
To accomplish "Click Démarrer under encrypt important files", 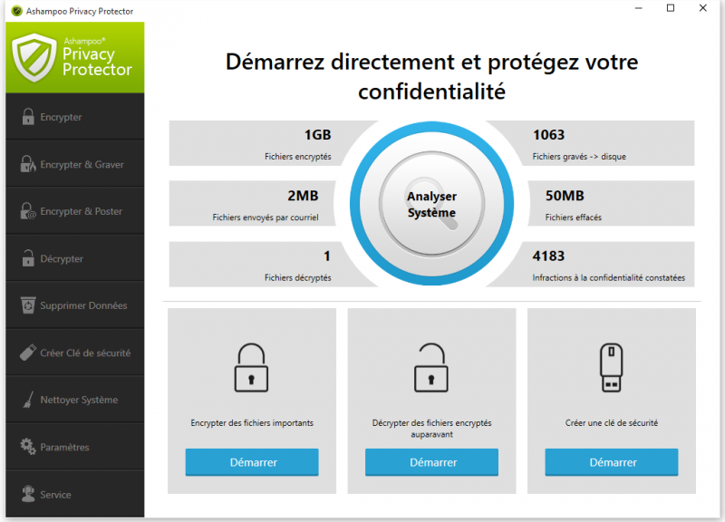I will [x=251, y=462].
